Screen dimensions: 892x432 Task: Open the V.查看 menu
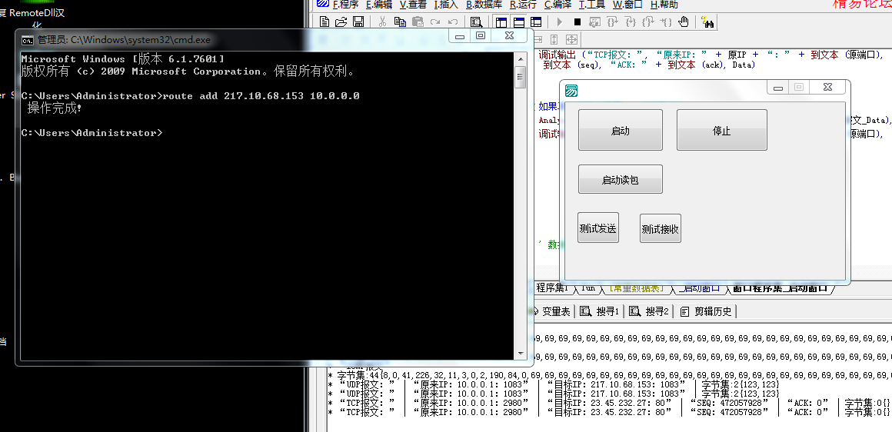[413, 5]
